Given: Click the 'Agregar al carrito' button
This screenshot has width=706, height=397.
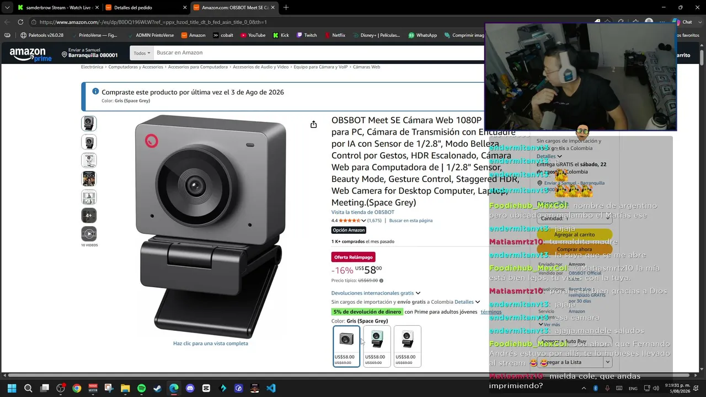Looking at the screenshot, I should pyautogui.click(x=574, y=235).
